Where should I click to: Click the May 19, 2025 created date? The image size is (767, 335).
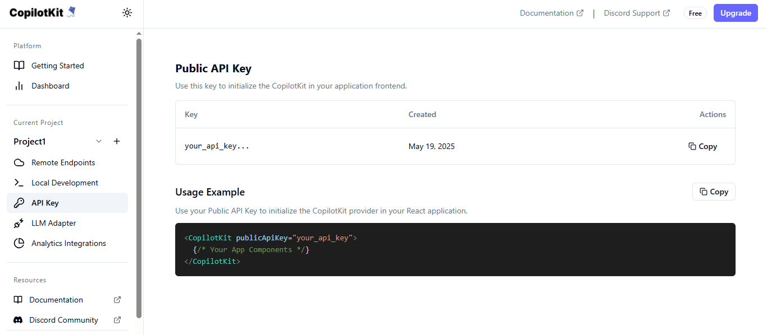pos(432,146)
